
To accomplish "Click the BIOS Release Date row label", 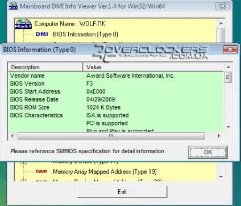I will (34, 99).
